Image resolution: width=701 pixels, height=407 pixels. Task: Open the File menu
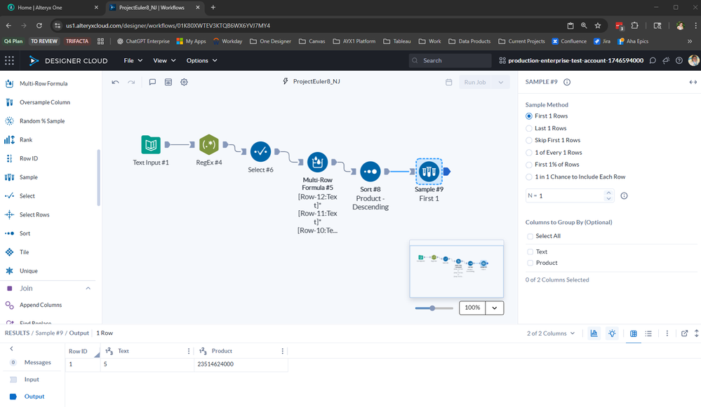(x=133, y=60)
